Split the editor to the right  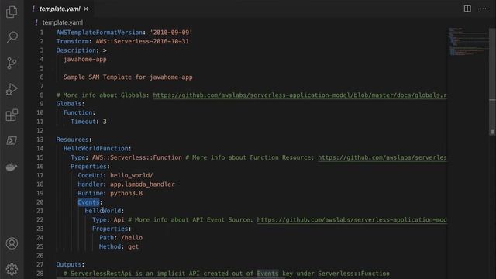click(467, 9)
